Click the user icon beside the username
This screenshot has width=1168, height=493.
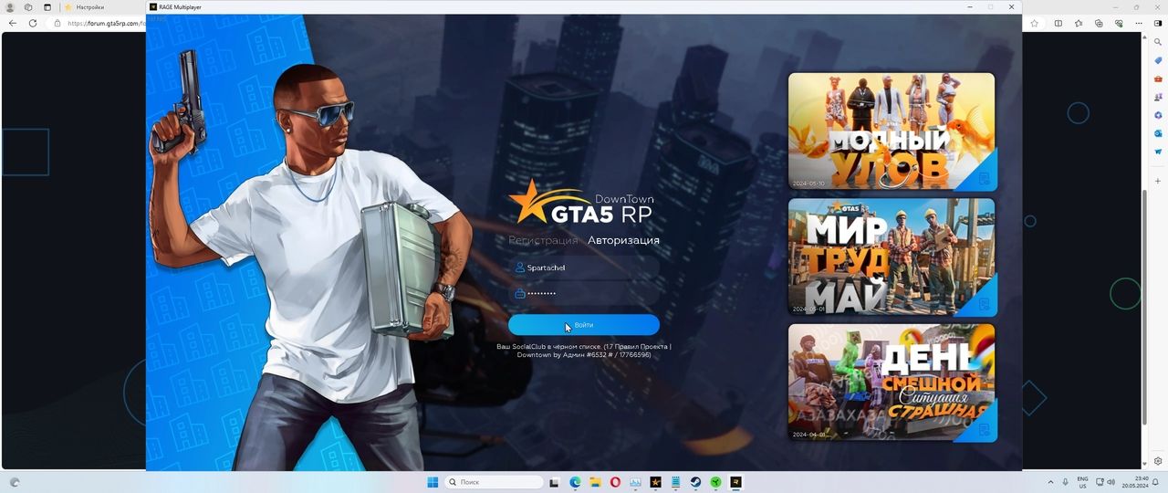click(x=519, y=267)
